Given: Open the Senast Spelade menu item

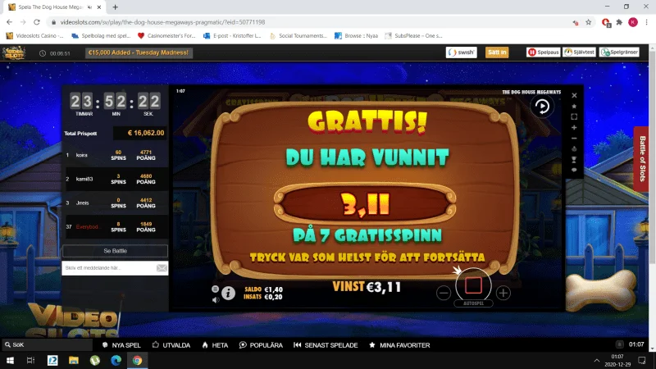Looking at the screenshot, I should click(326, 345).
